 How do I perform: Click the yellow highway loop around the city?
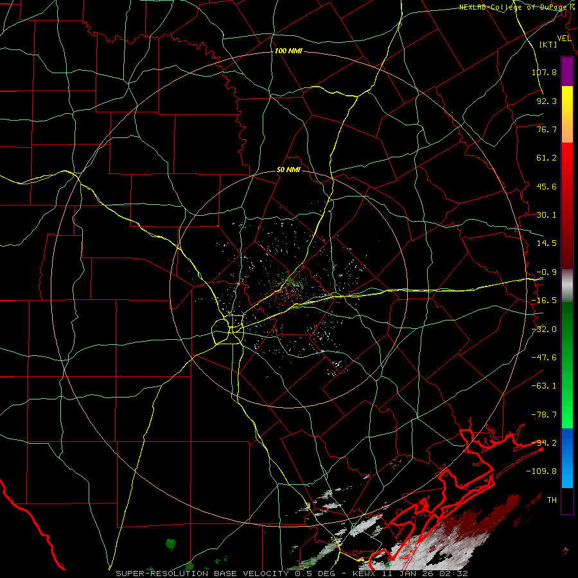tap(227, 329)
